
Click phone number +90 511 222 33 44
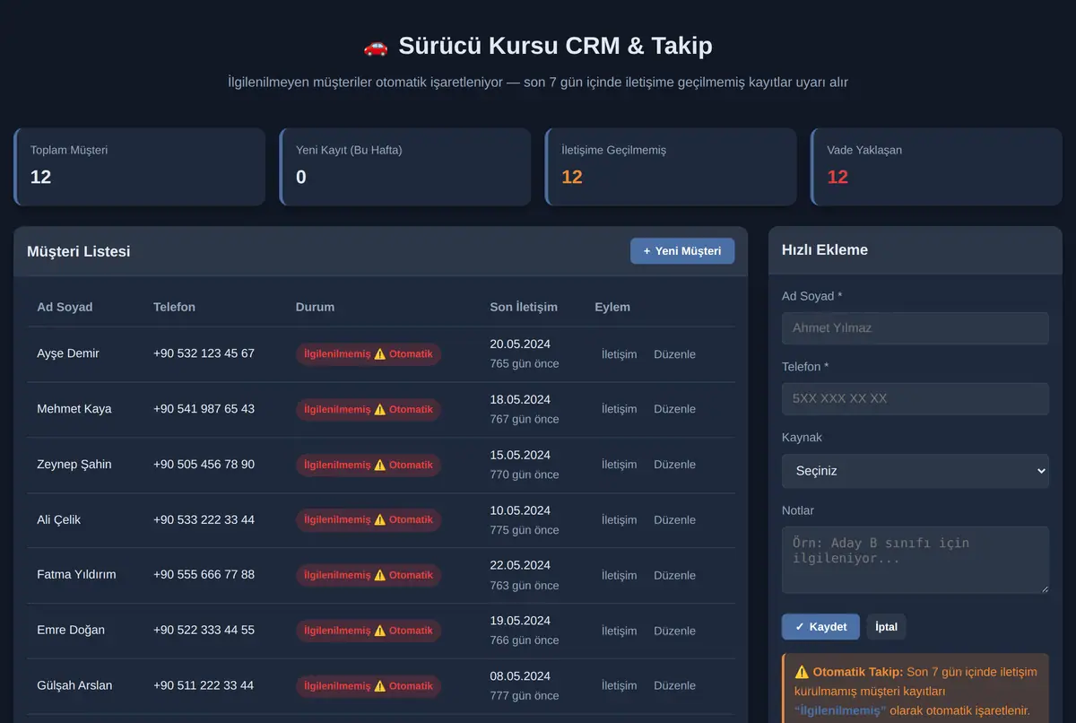tap(204, 685)
